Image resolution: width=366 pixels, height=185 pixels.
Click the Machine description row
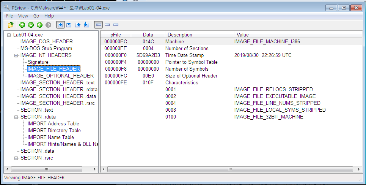click(174, 42)
